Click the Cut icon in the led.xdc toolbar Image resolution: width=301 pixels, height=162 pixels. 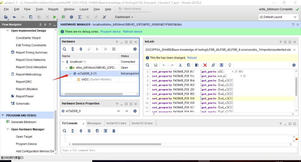tap(180, 65)
